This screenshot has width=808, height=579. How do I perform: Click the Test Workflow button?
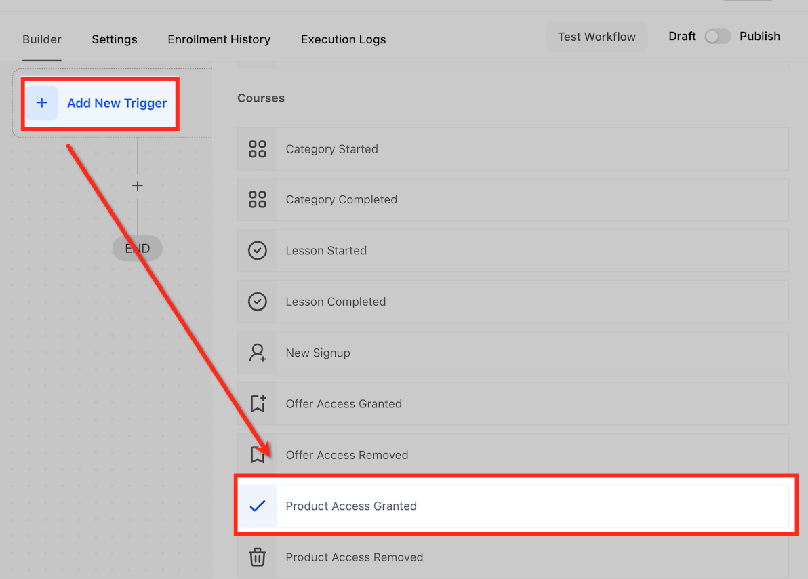[597, 37]
